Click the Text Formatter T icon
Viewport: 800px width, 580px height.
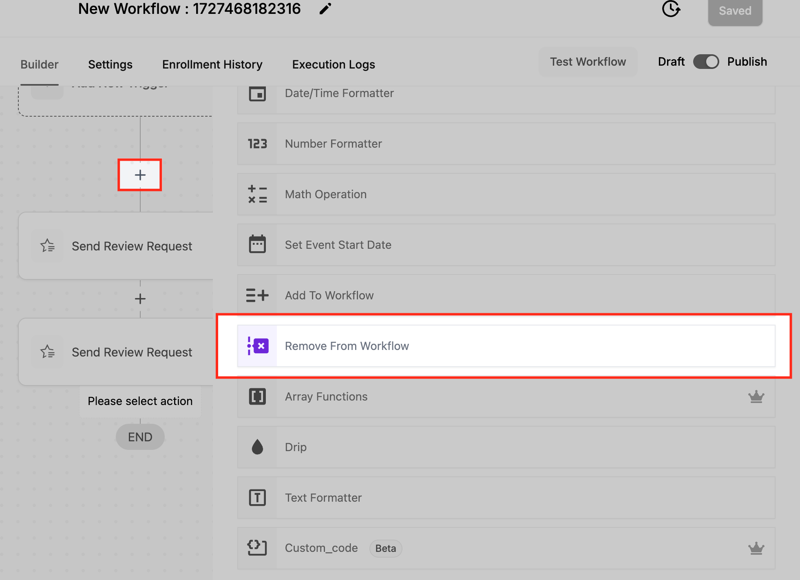[x=257, y=498]
